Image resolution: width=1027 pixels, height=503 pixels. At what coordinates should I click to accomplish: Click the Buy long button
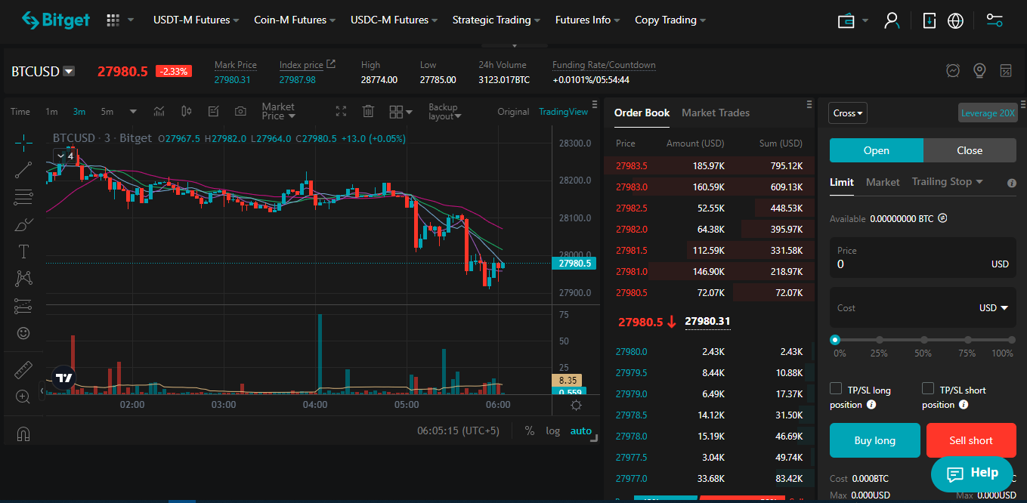(x=875, y=440)
